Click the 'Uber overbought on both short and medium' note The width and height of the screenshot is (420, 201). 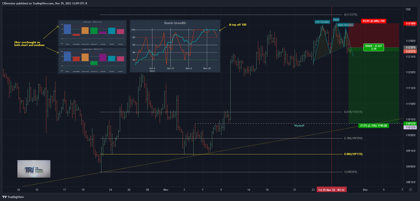[x=29, y=43]
